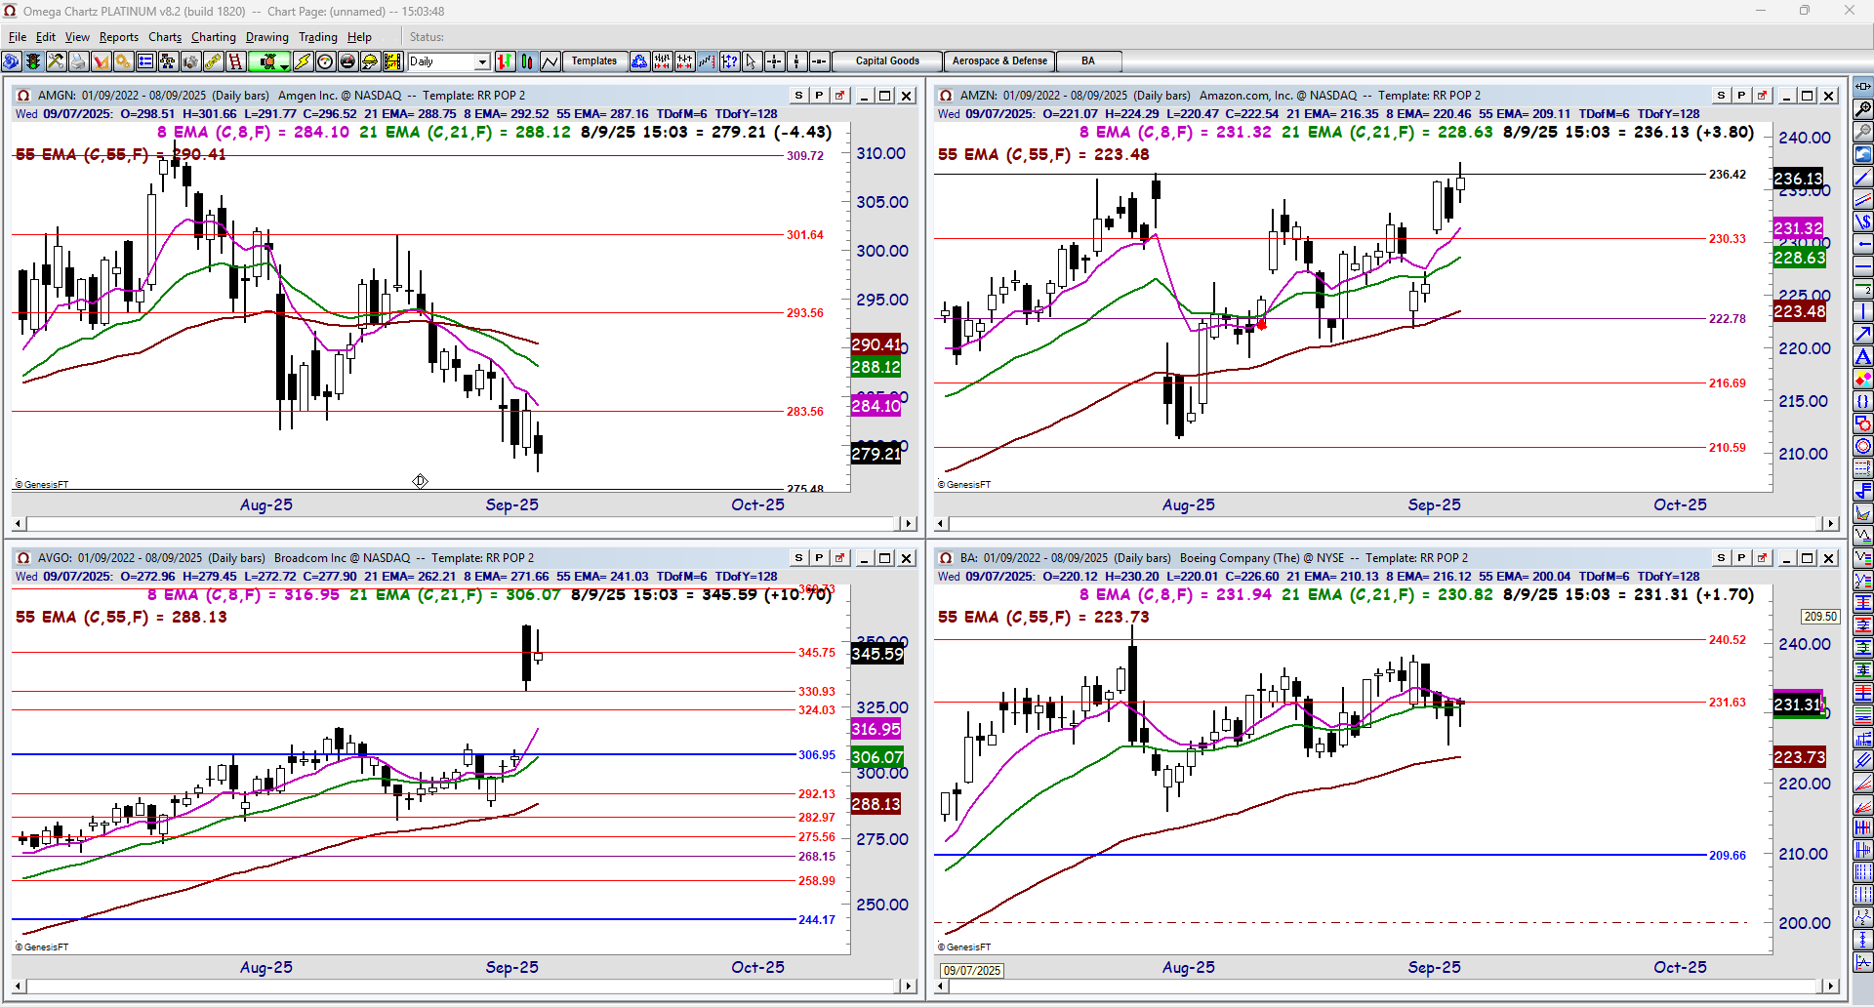
Task: Select the parallel lines drawing tool
Action: click(x=1863, y=200)
